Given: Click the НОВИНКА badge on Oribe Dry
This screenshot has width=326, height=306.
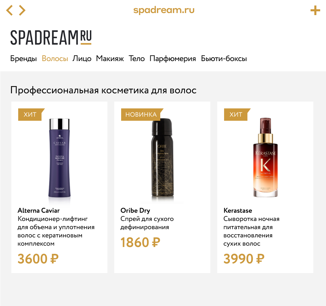Looking at the screenshot, I should tap(142, 115).
